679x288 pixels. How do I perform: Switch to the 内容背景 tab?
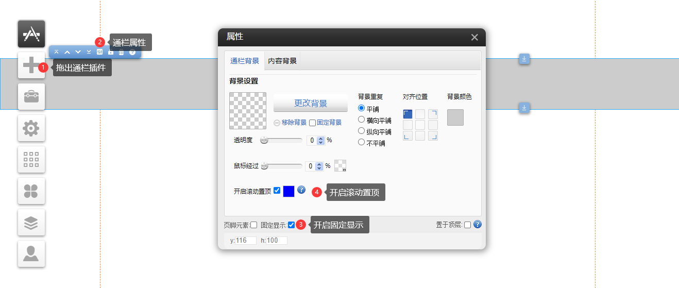coord(282,61)
